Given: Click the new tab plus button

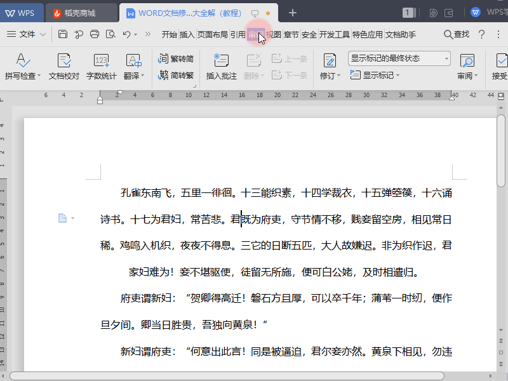Looking at the screenshot, I should click(292, 13).
